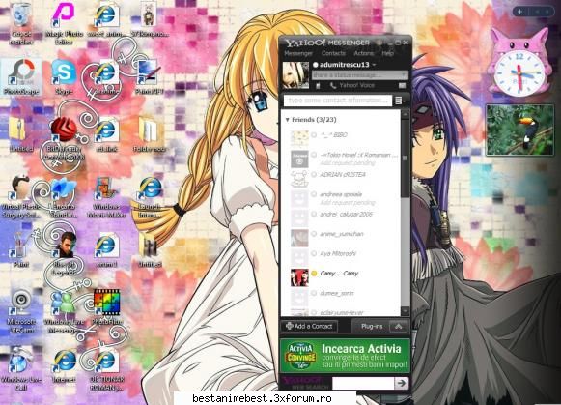Open Windows Live Call shortcut
Screen dimensions: 561x405
(21, 369)
